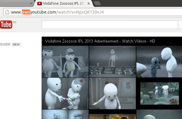Click the YouTube favicon on the tab
Image resolution: width=182 pixels, height=119 pixels.
point(40,4)
